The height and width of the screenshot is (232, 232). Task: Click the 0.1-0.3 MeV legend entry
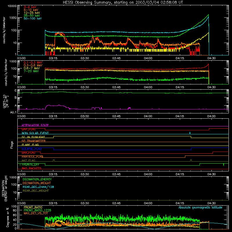point(33,62)
